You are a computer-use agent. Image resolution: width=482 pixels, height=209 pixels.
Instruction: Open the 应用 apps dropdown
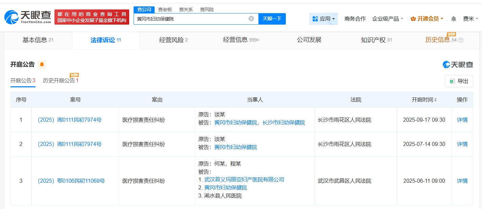point(323,19)
